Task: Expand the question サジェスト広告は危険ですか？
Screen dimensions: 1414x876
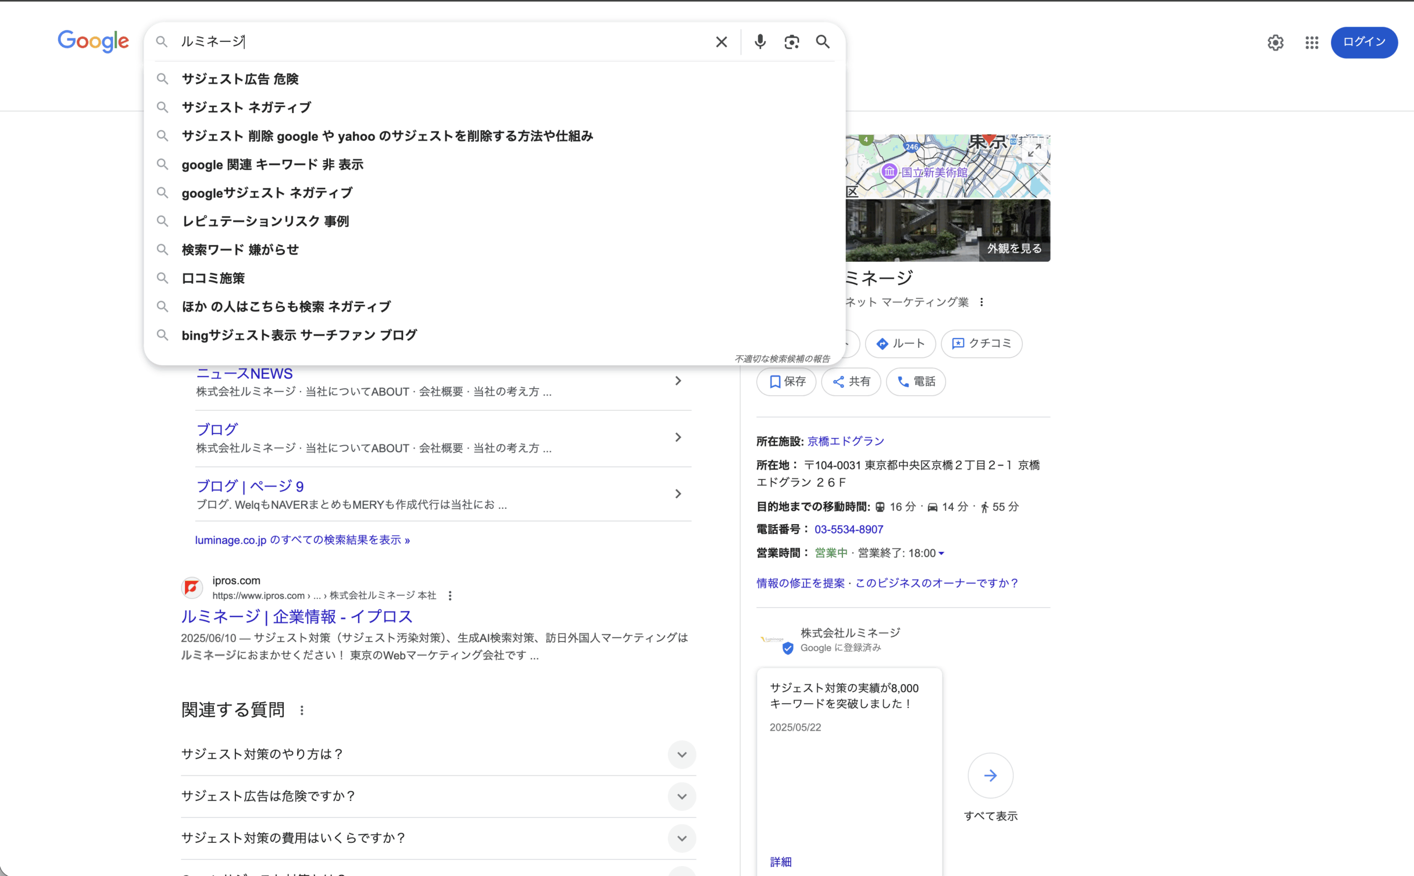Action: 682,796
